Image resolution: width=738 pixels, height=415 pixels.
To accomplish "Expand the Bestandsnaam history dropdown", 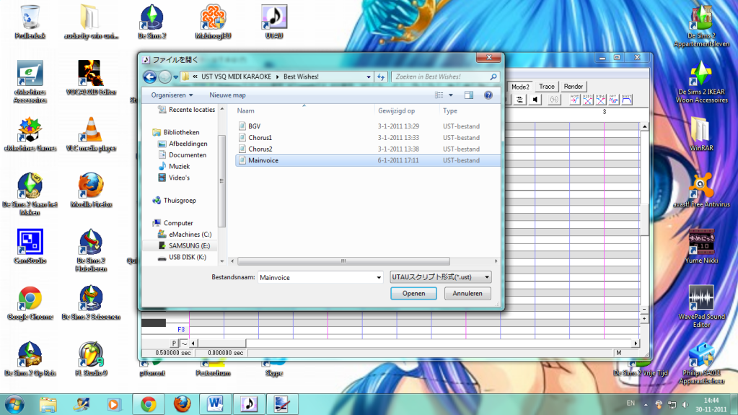I will pyautogui.click(x=379, y=277).
